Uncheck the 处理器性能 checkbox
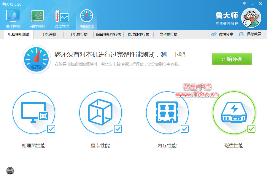This screenshot has height=178, width=267. 51,129
